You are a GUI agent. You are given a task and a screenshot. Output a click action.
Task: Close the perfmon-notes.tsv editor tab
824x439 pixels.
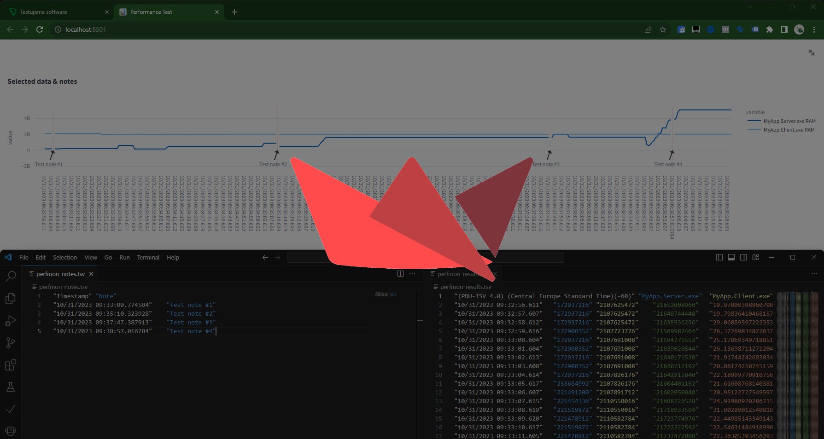[x=91, y=274]
